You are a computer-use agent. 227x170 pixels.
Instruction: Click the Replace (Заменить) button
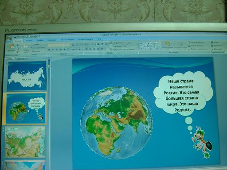tap(217, 46)
